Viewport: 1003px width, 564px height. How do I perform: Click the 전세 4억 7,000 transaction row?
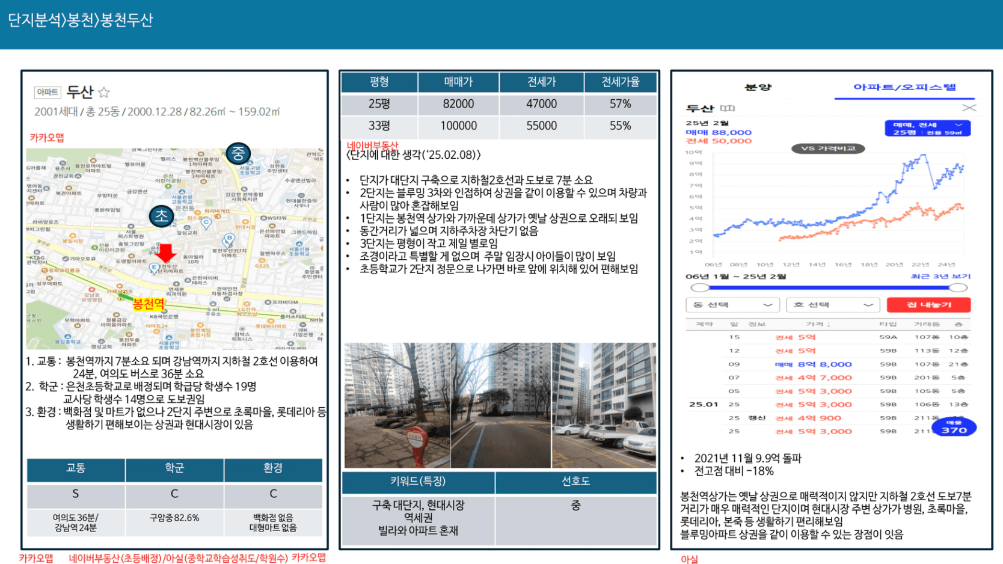828,378
